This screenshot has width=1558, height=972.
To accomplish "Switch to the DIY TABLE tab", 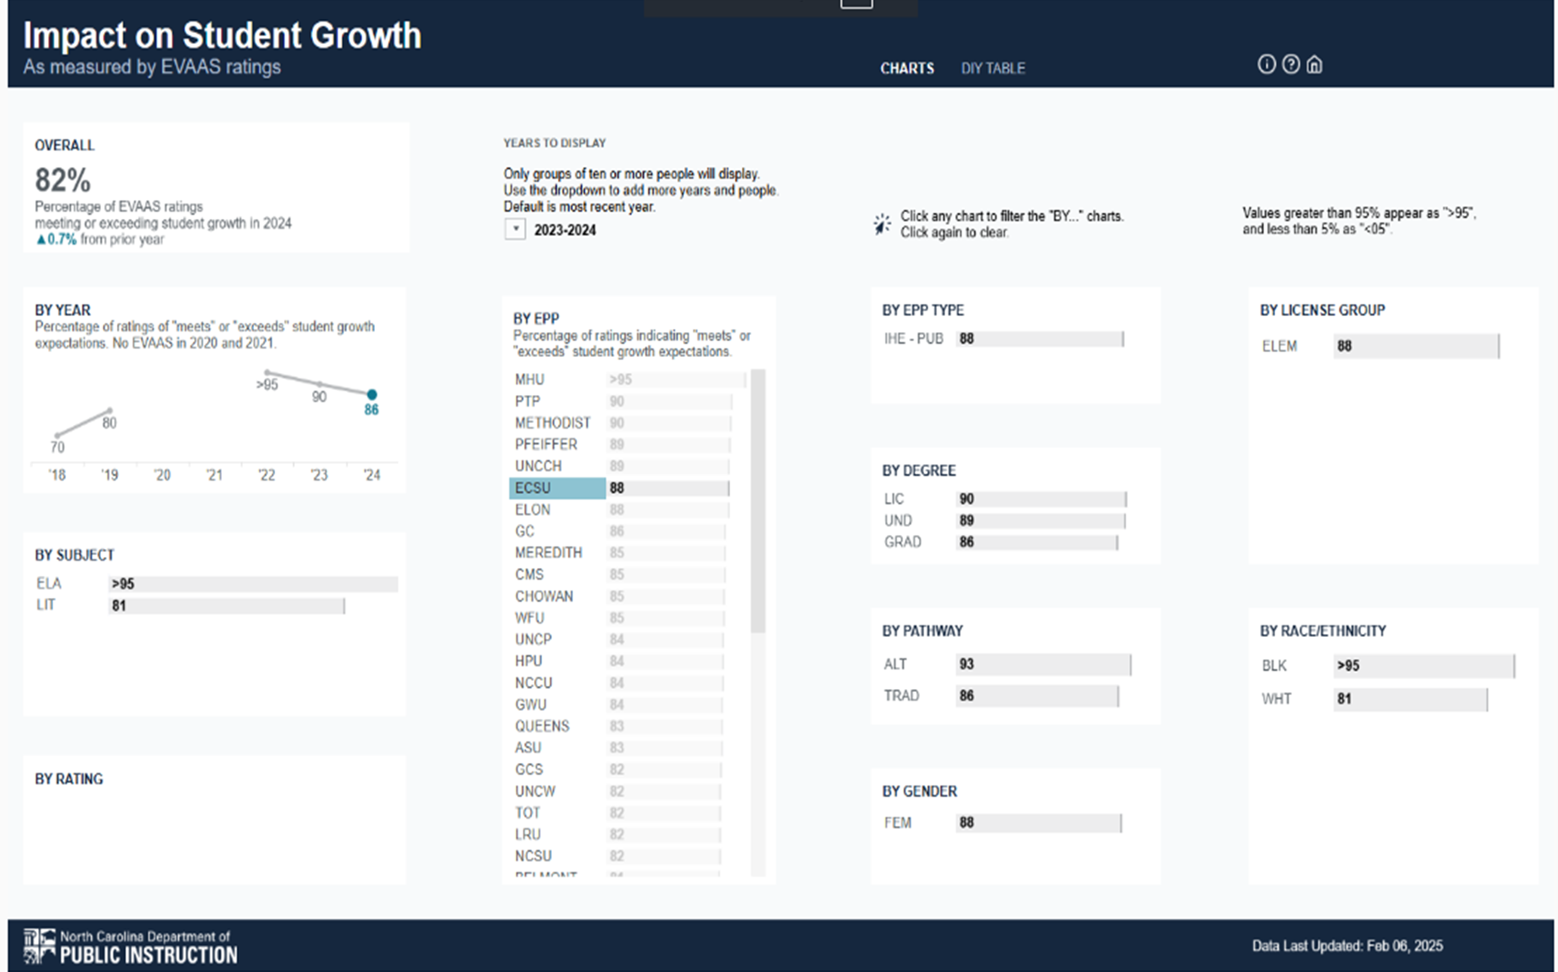I will coord(992,68).
